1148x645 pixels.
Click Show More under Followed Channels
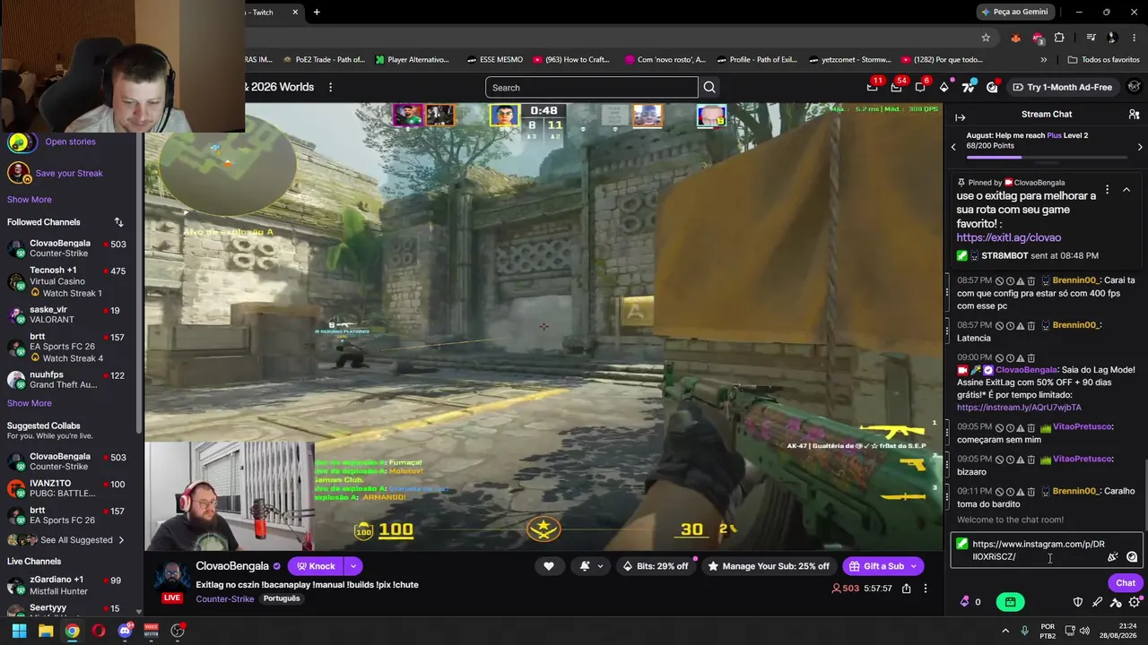click(30, 403)
